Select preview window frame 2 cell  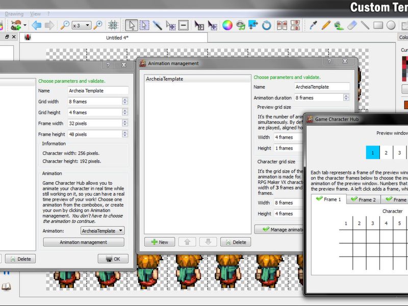(386, 152)
